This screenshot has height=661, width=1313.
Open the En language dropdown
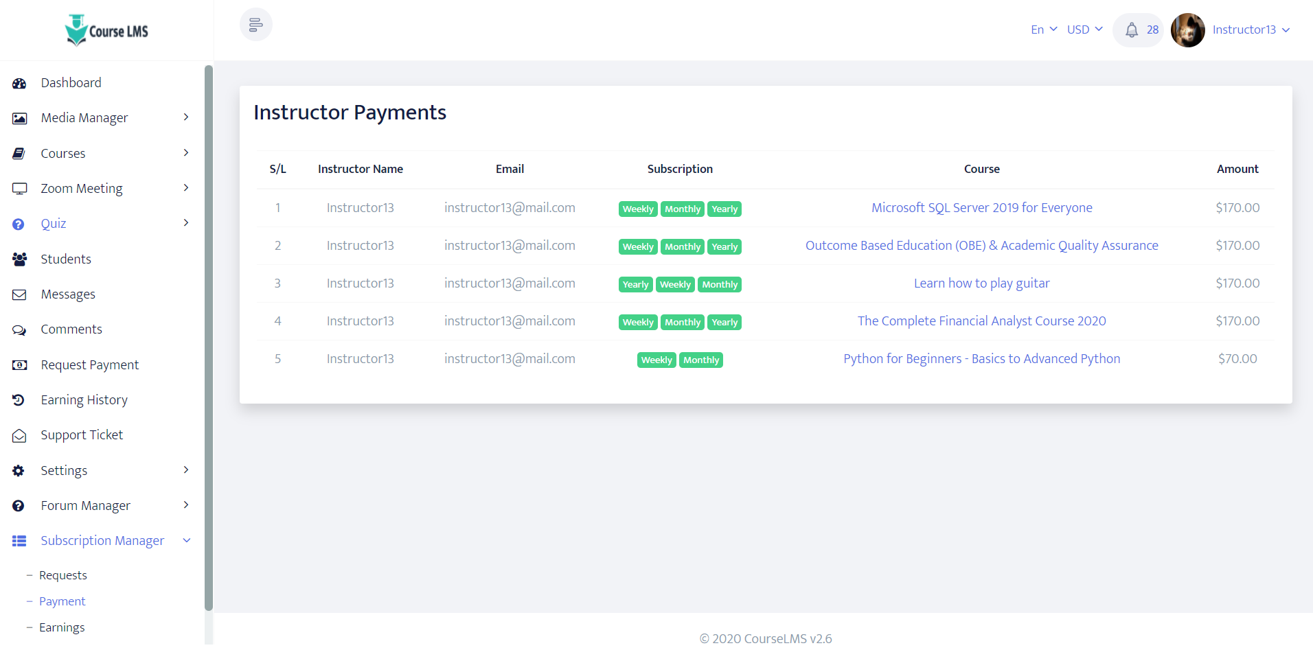(1044, 30)
